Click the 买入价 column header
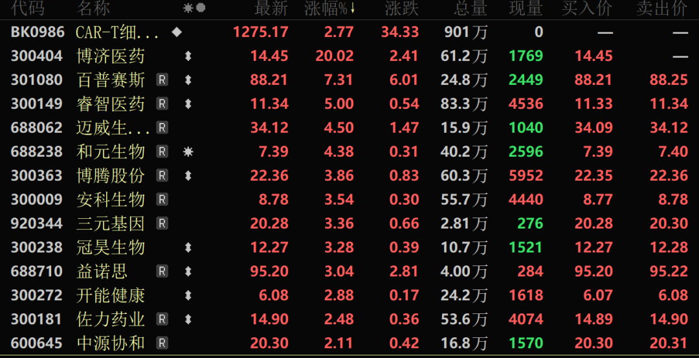This screenshot has height=358, width=699. [x=587, y=8]
